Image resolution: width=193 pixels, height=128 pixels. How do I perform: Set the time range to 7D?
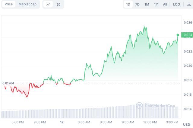[137, 5]
